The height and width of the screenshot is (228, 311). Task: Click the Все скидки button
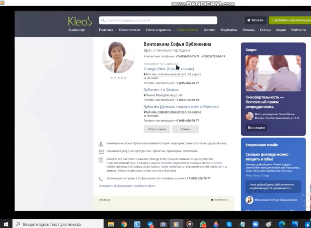coord(256,127)
